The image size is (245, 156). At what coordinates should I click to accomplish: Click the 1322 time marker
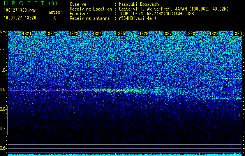[x=51, y=34]
